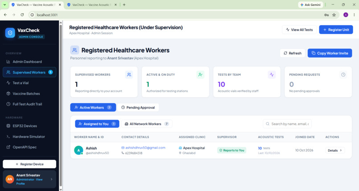This screenshot has width=359, height=191.
Task: Click the worker search field
Action: pyautogui.click(x=287, y=124)
